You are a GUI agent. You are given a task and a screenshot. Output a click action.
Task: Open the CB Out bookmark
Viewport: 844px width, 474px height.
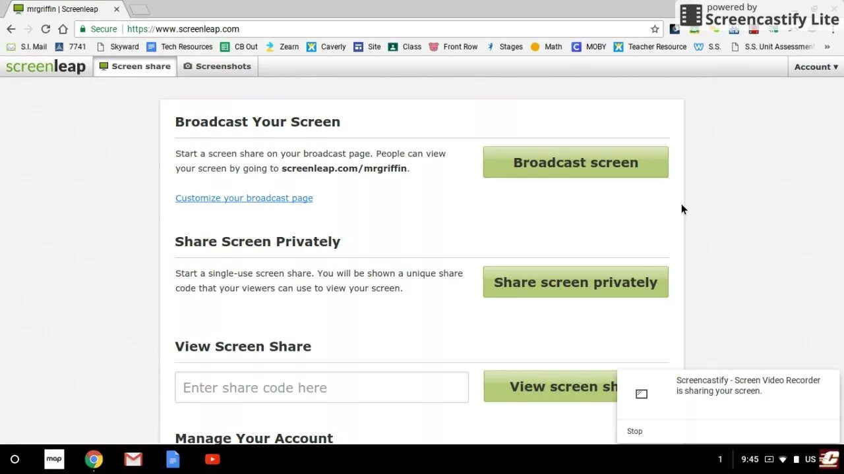[x=239, y=47]
